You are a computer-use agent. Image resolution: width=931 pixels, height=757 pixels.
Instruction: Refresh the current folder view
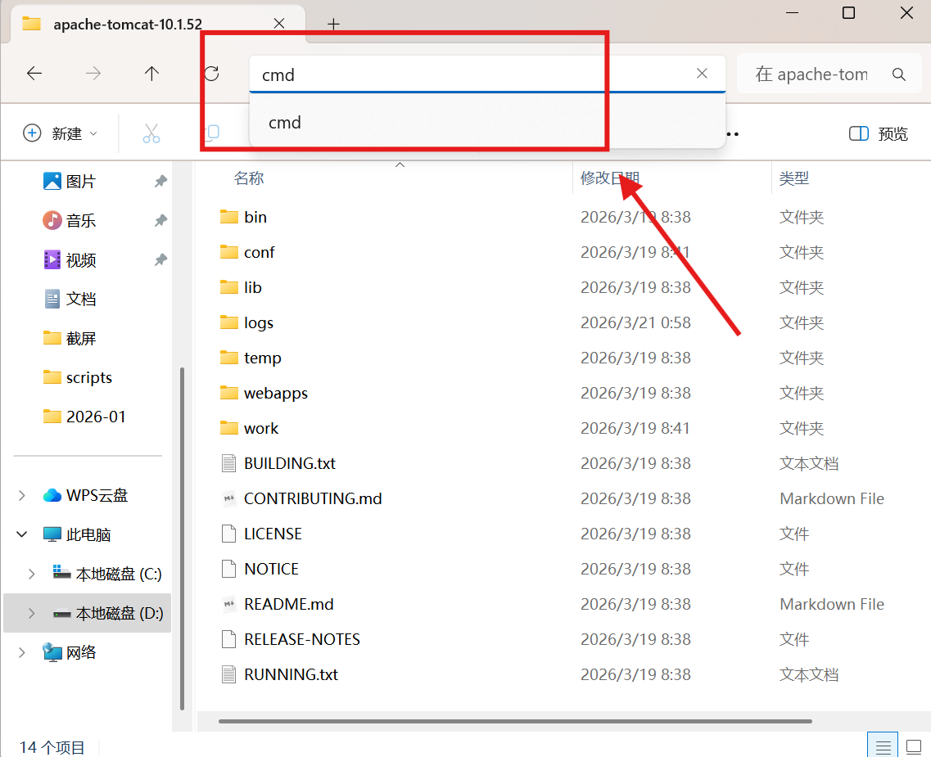[x=211, y=74]
